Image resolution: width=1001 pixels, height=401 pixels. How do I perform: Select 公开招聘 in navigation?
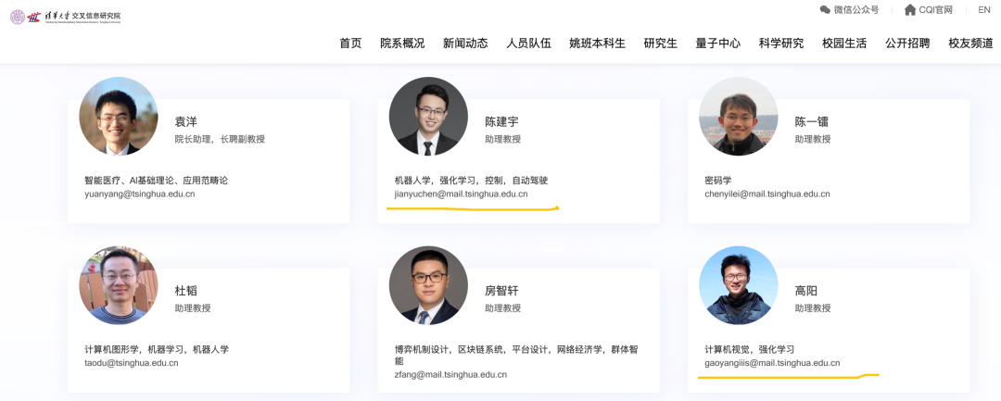coord(907,44)
